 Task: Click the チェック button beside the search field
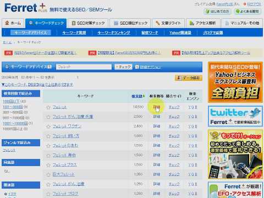coord(123,67)
